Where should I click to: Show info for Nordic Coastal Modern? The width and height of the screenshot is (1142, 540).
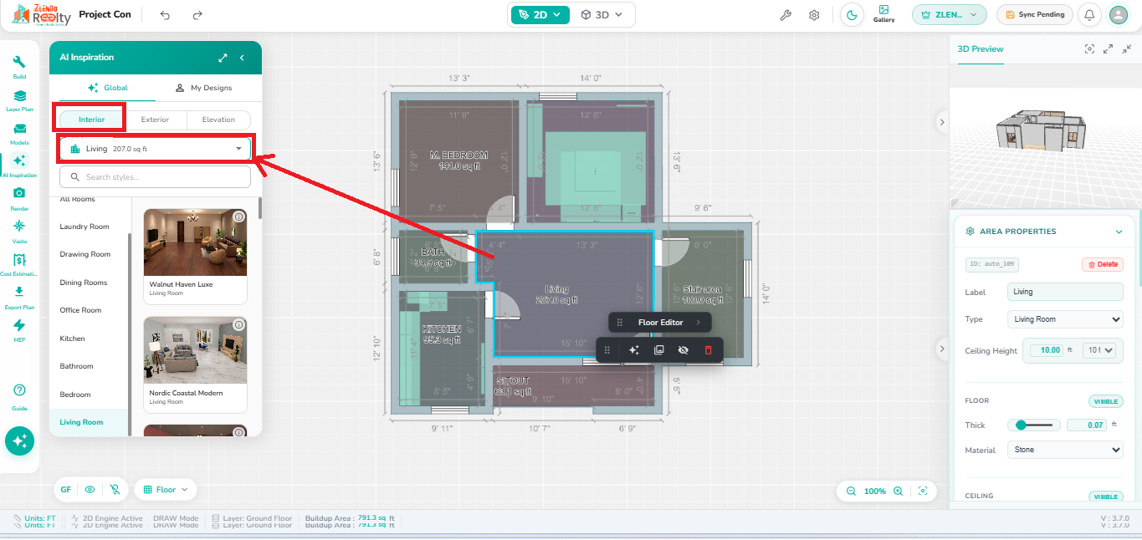pos(238,324)
